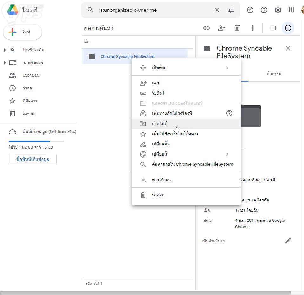
Task: Clear the search query with X
Action: click(x=216, y=10)
